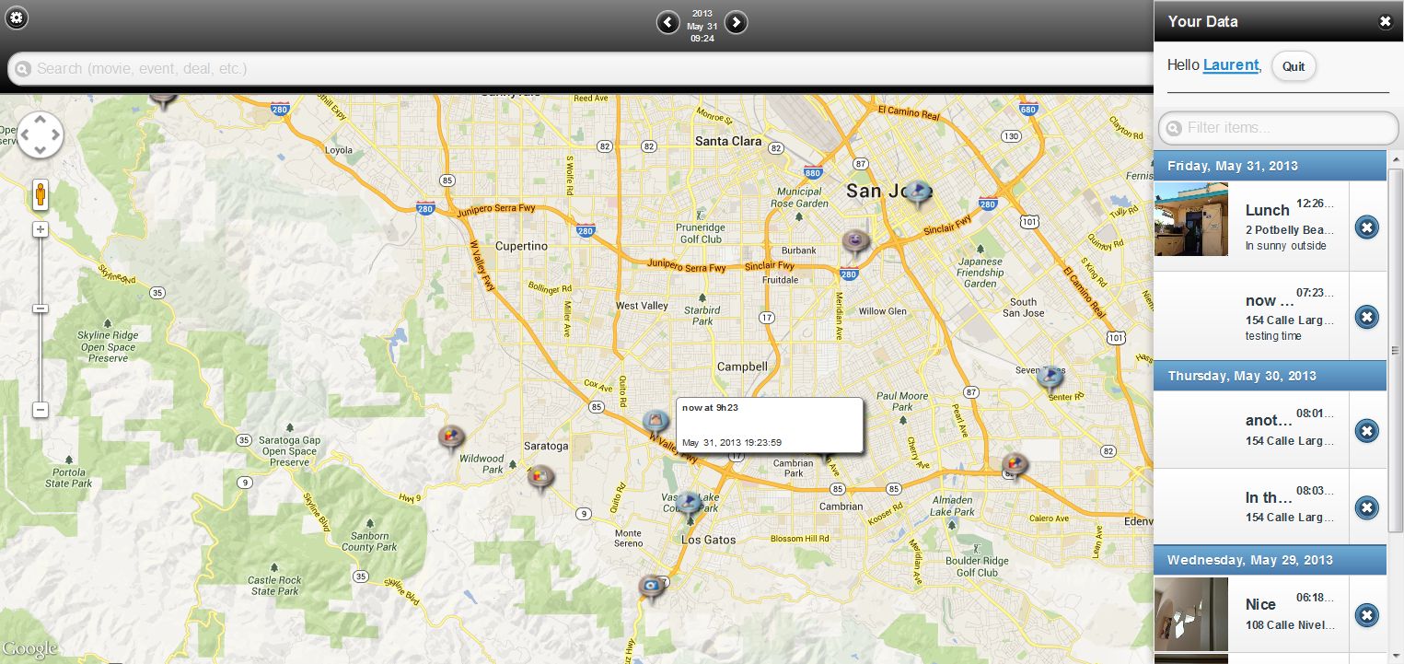The image size is (1404, 664).
Task: Go to previous date with left arrow
Action: coord(667,22)
